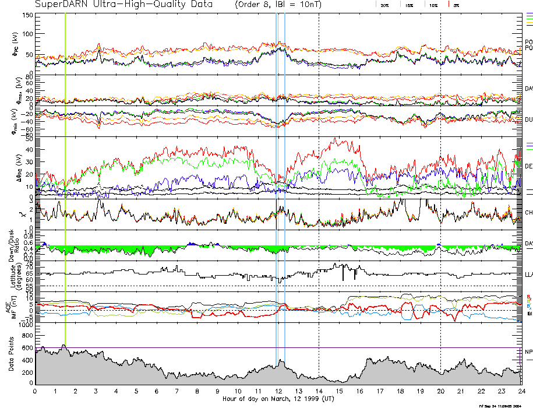533x408 pixels.
Task: Click the red Bz legend entry
Action: tap(529, 296)
